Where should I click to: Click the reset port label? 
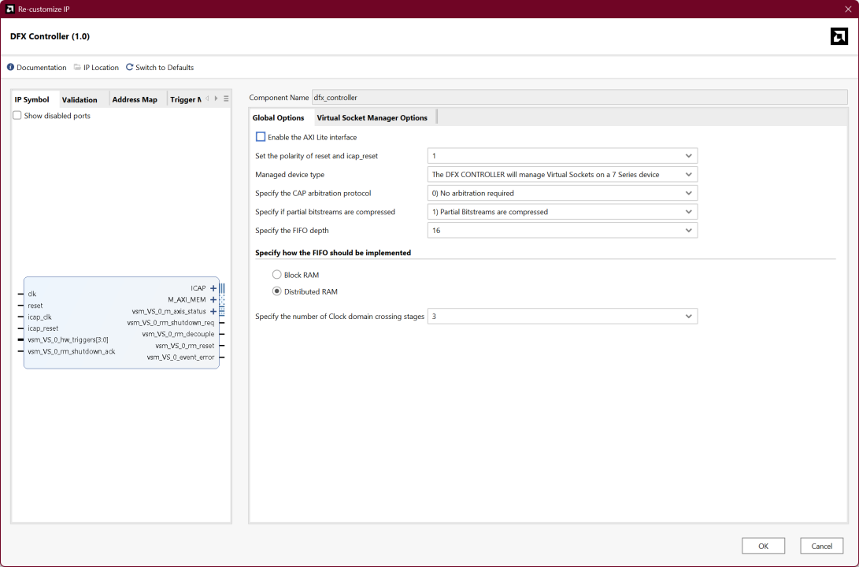pos(35,305)
